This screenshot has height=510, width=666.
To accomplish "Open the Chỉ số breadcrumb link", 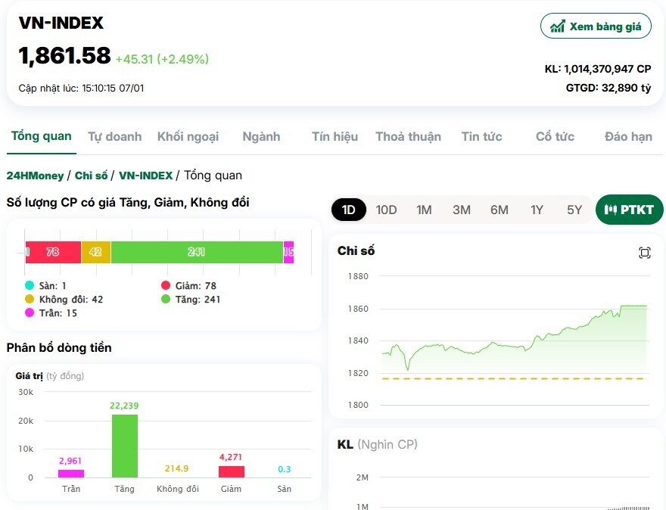I will 91,176.
